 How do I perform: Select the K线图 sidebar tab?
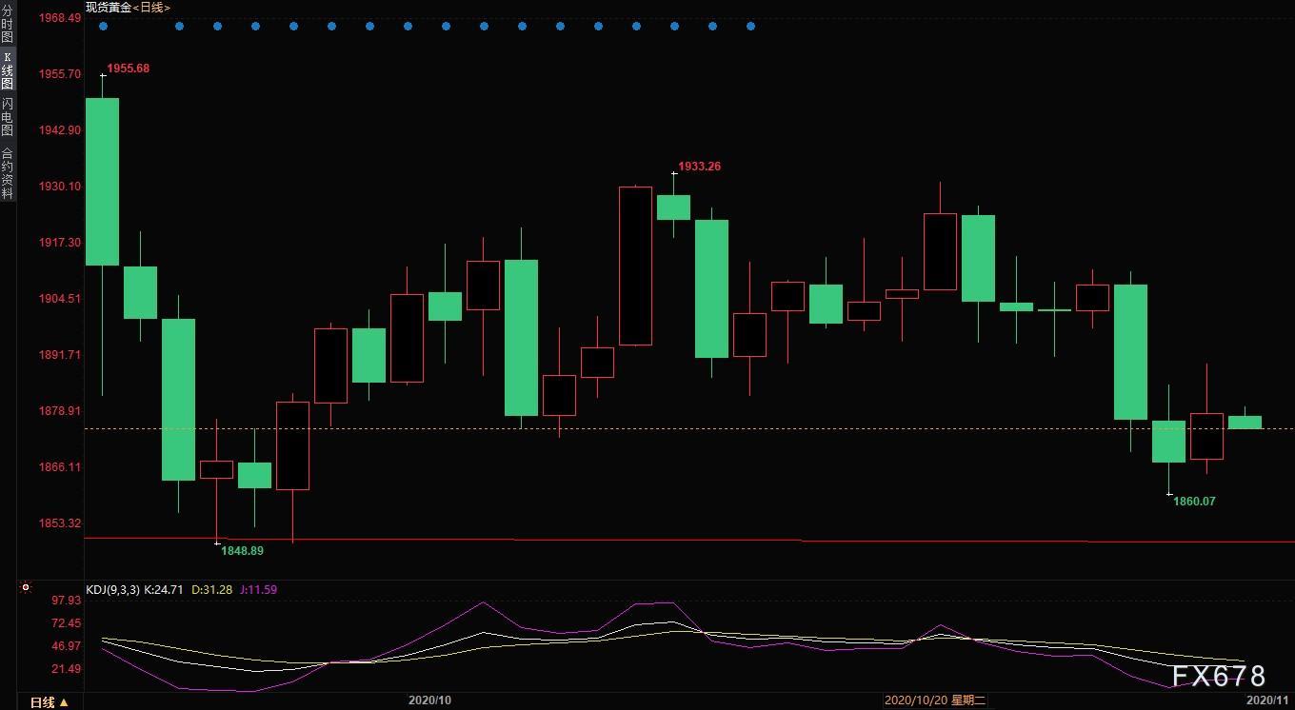click(8, 70)
